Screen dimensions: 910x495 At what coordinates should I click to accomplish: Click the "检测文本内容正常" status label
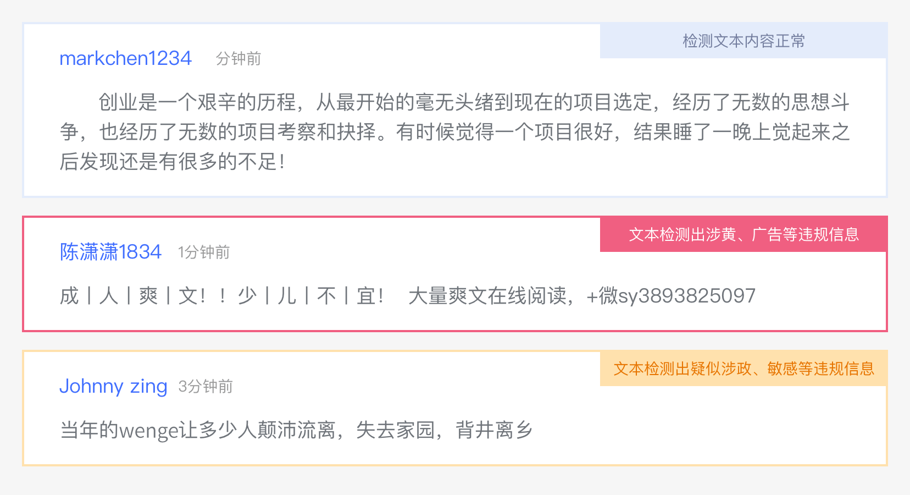coord(743,41)
